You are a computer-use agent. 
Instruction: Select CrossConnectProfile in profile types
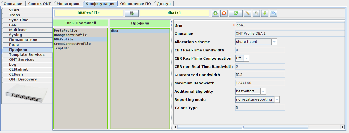[x=80, y=44]
